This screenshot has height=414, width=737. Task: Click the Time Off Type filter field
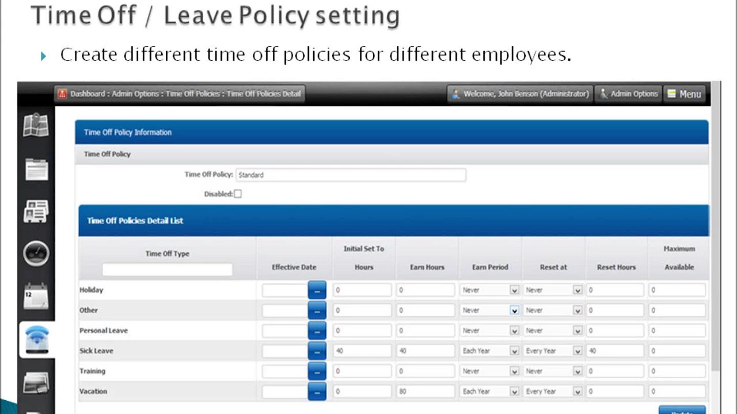point(167,269)
